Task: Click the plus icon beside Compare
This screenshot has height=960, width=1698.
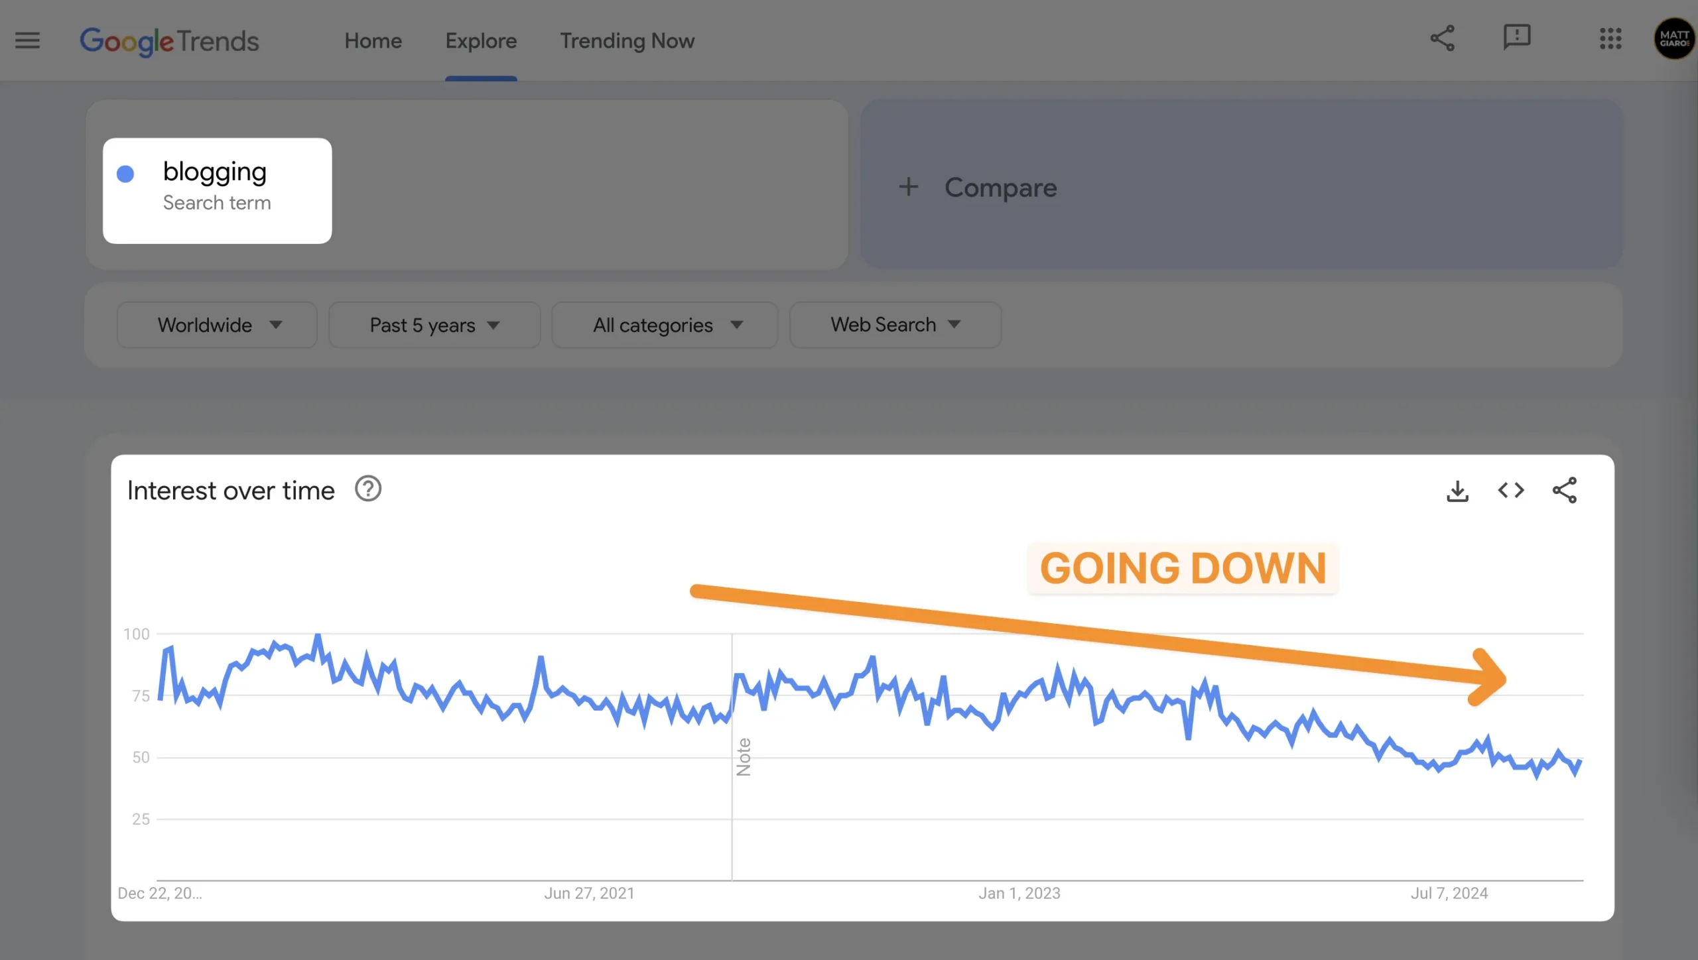Action: [909, 187]
